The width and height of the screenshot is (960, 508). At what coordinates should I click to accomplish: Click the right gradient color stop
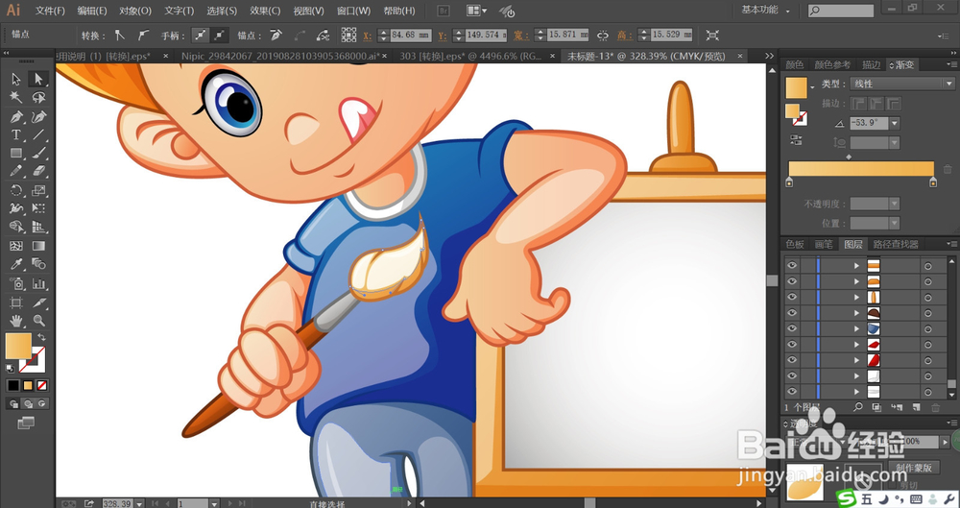click(x=932, y=182)
